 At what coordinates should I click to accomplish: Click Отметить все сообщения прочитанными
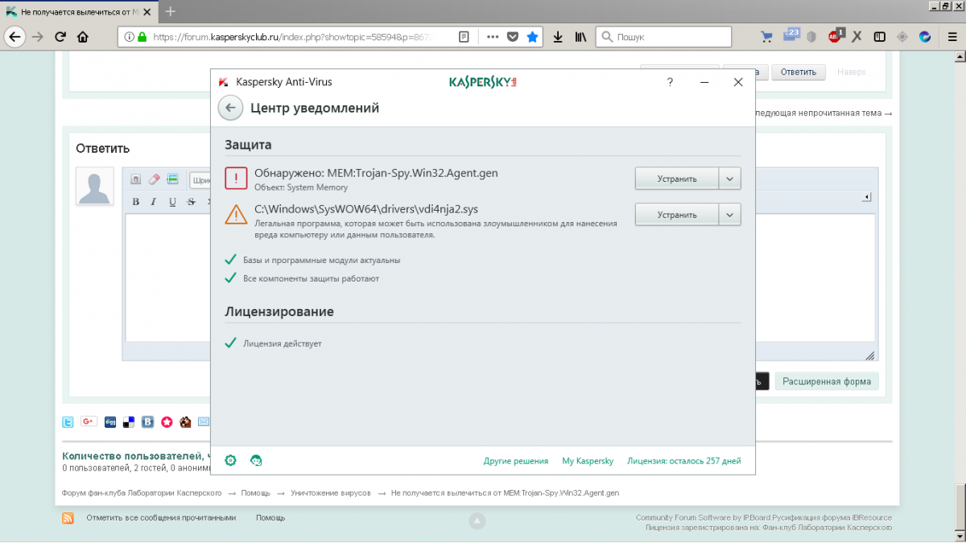point(161,518)
